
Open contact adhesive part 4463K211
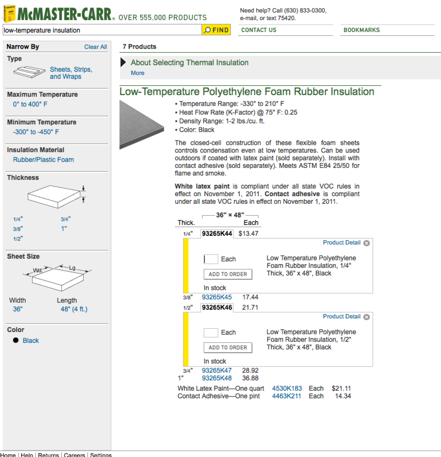(287, 396)
